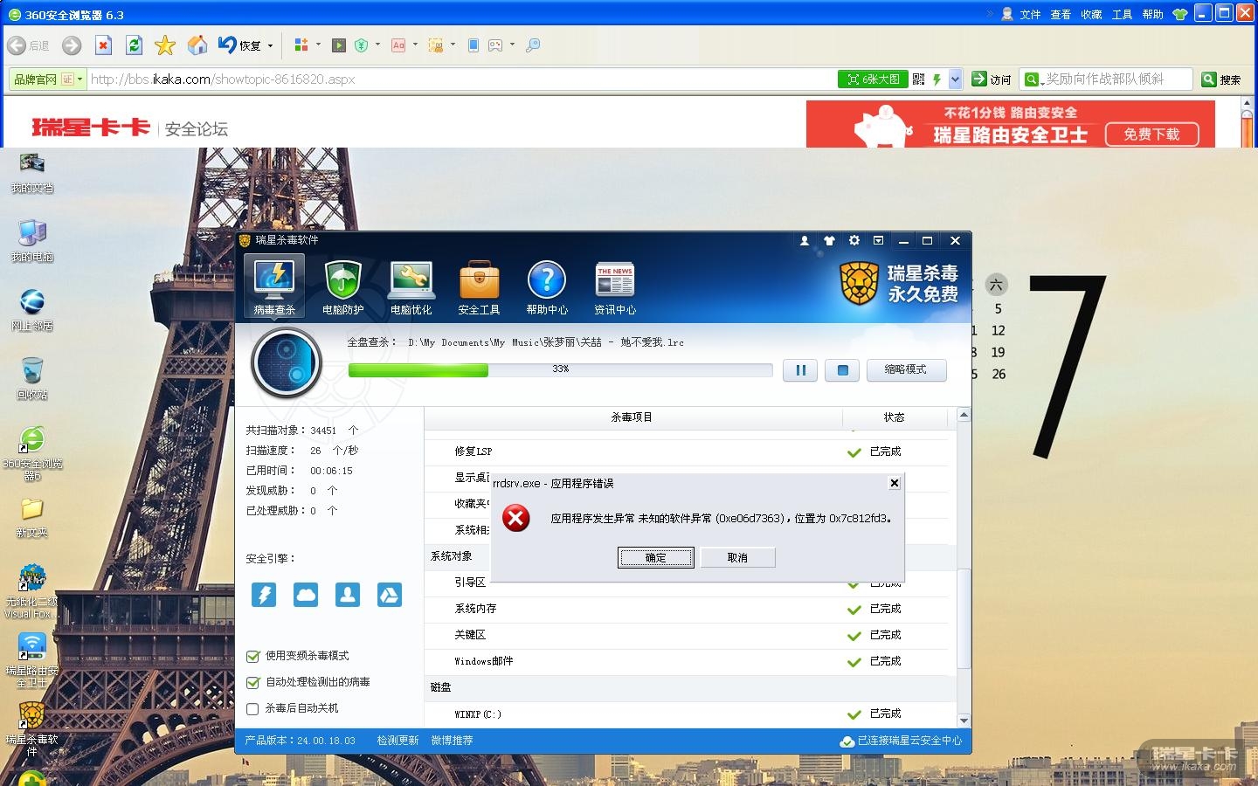Open the green online-banking shield icon
This screenshot has width=1258, height=786.
[x=362, y=45]
